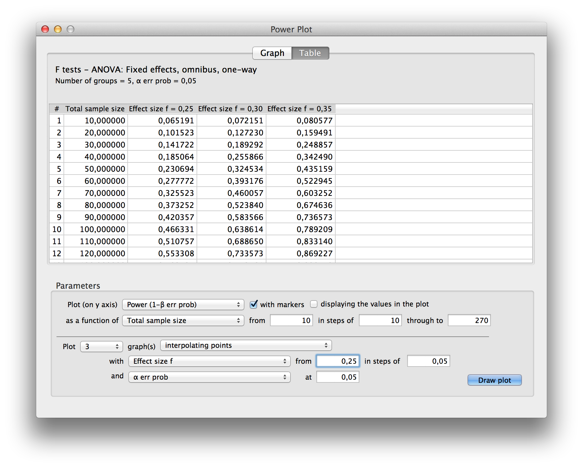This screenshot has height=468, width=583.
Task: Click the effect size 'from' field 0,25
Action: point(338,361)
